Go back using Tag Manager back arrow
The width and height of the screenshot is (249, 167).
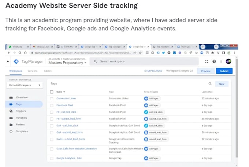[x=8, y=62]
